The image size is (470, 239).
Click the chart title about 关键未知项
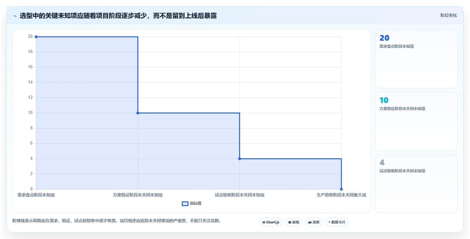click(118, 16)
